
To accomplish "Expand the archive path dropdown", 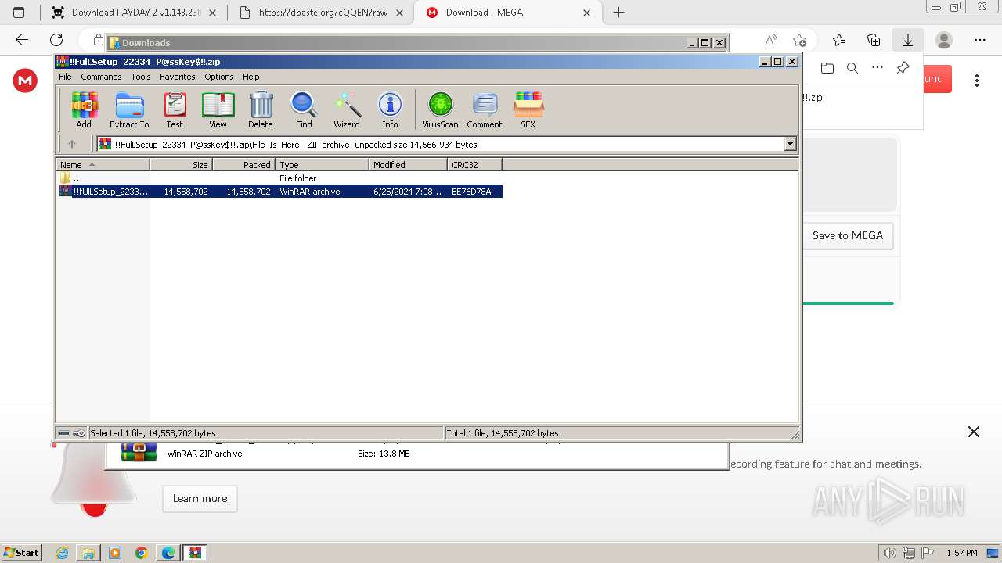I will click(790, 144).
